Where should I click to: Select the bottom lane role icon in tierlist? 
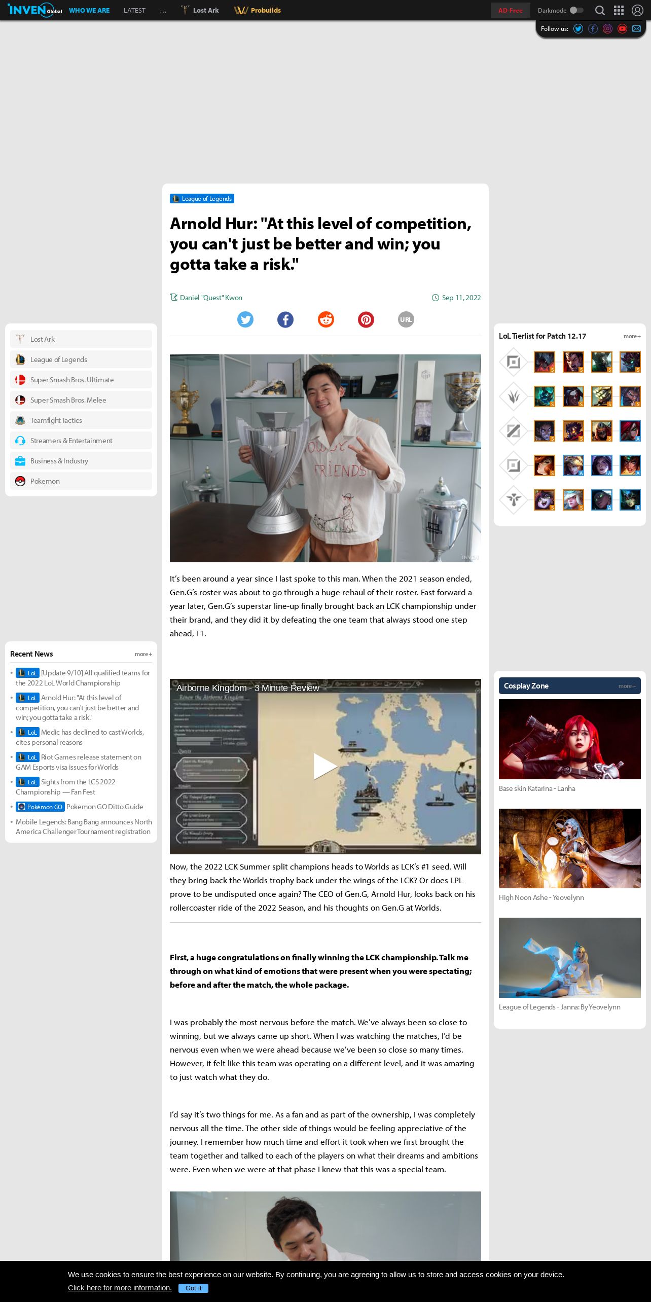pos(514,465)
